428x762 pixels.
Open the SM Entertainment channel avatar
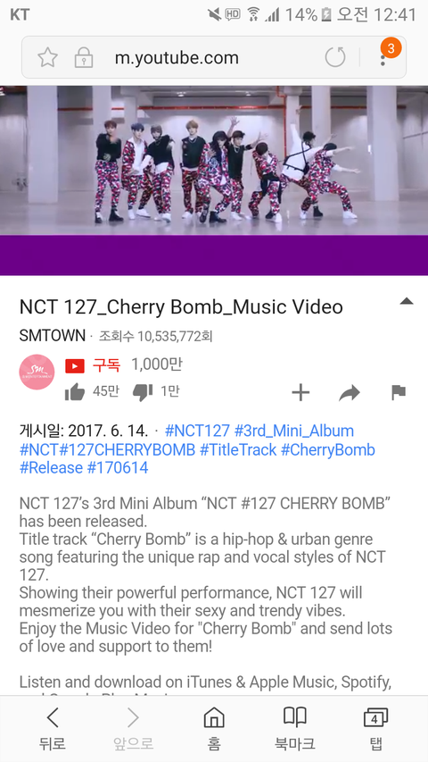tap(37, 373)
